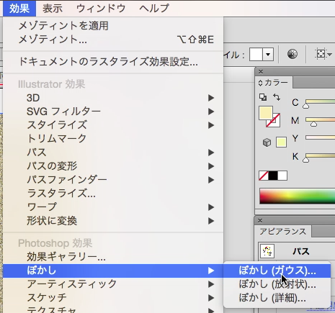
Task: Choose ラスタライズ... effect
Action: (x=113, y=194)
